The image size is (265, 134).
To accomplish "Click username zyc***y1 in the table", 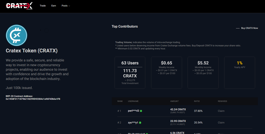I will [133, 123].
